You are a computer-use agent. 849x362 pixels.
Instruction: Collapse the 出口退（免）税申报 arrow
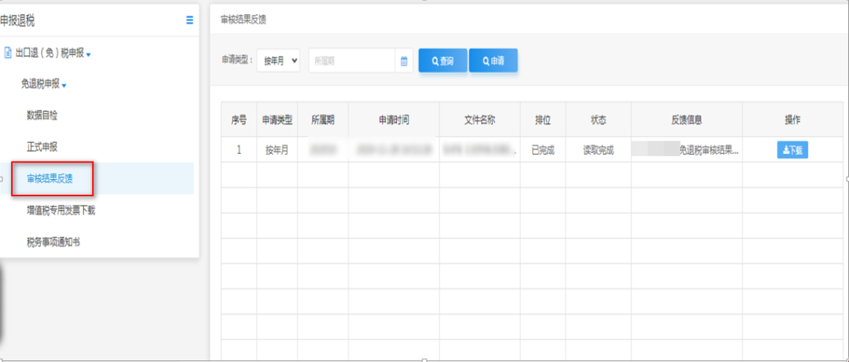88,54
